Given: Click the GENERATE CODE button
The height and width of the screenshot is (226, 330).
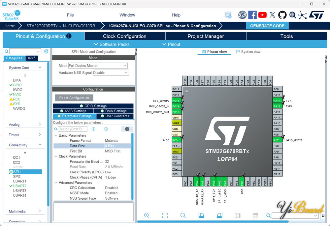Looking at the screenshot, I should tap(267, 26).
